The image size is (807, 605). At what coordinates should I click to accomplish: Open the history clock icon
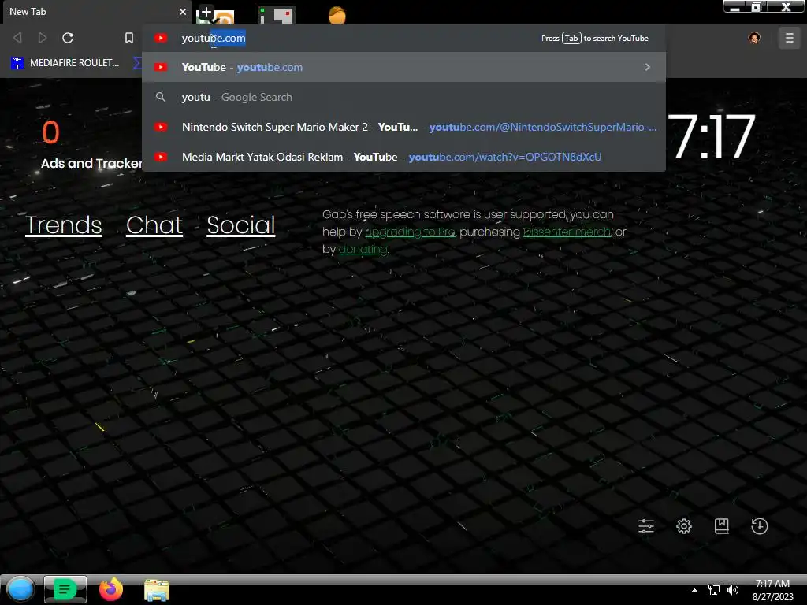tap(760, 526)
